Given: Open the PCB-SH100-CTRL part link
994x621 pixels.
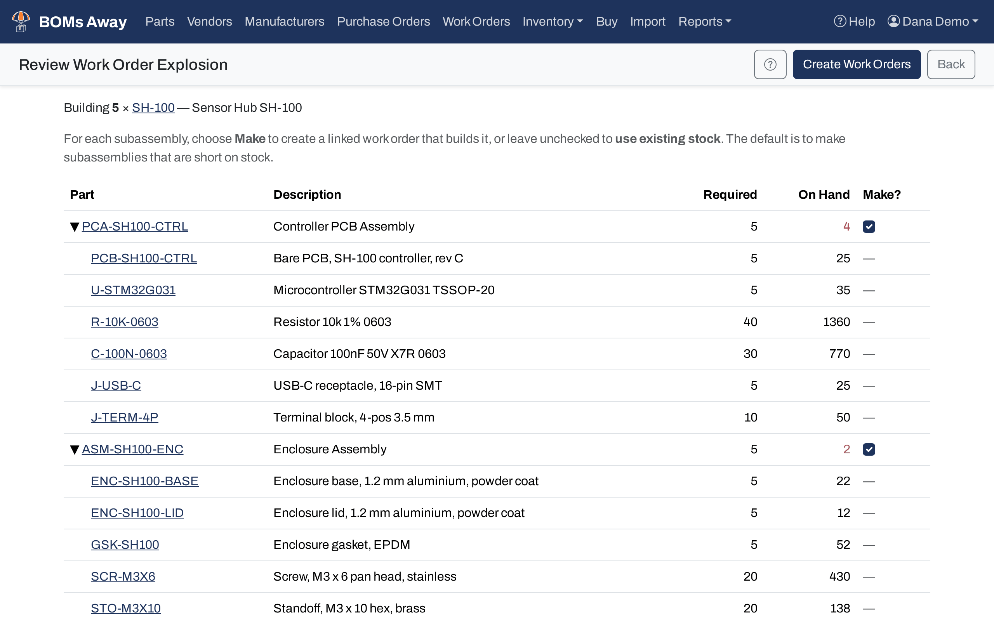Looking at the screenshot, I should [x=144, y=258].
